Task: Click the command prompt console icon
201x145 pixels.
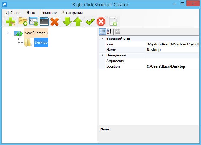Action: pyautogui.click(x=44, y=22)
